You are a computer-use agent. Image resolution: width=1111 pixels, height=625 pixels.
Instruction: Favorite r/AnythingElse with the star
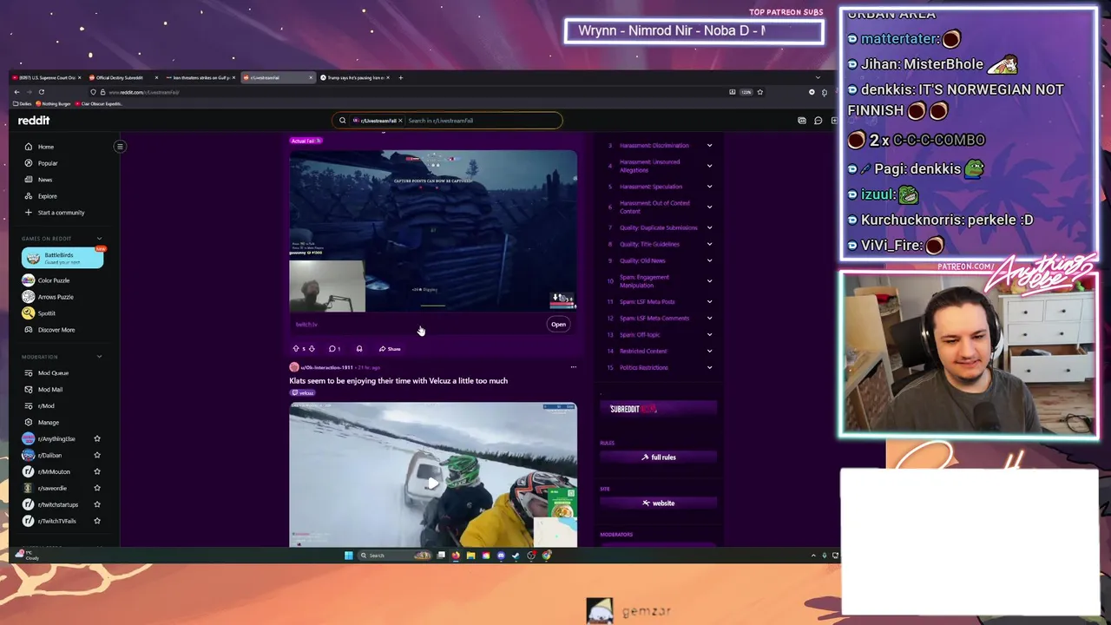[97, 439]
